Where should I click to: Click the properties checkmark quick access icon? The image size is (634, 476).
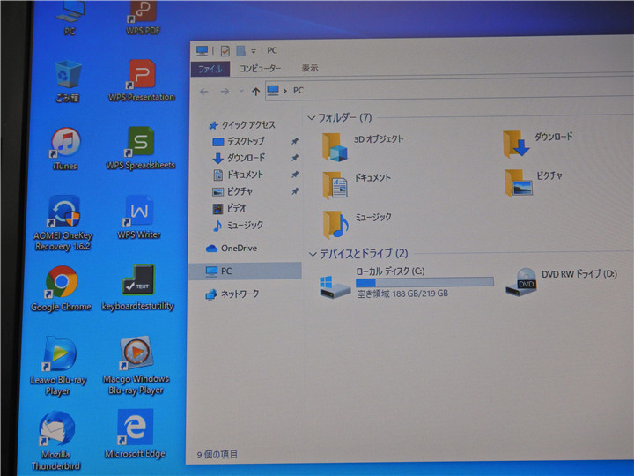225,51
